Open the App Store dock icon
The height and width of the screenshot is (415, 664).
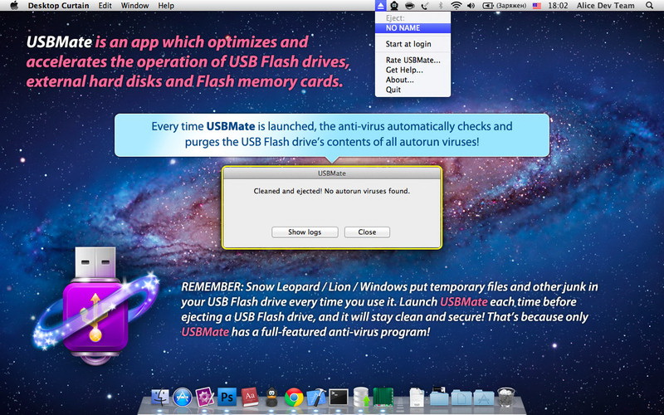point(182,397)
